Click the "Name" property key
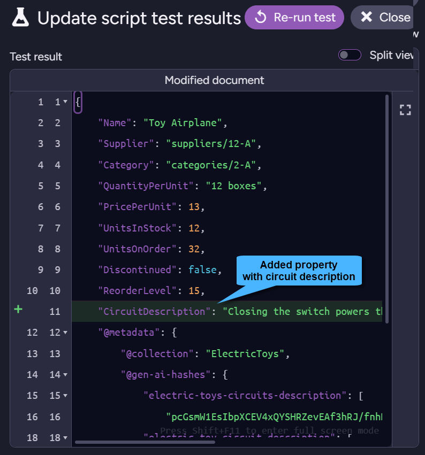Screen dimensions: 425x455 coord(115,123)
